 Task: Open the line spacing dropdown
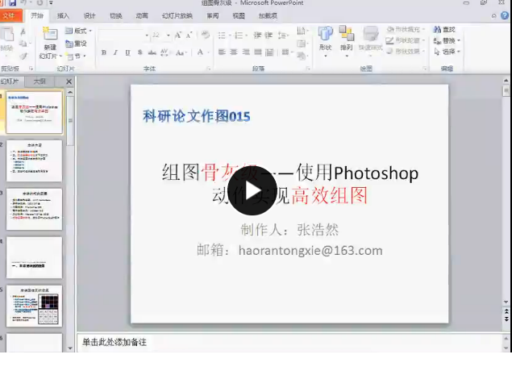click(x=284, y=35)
